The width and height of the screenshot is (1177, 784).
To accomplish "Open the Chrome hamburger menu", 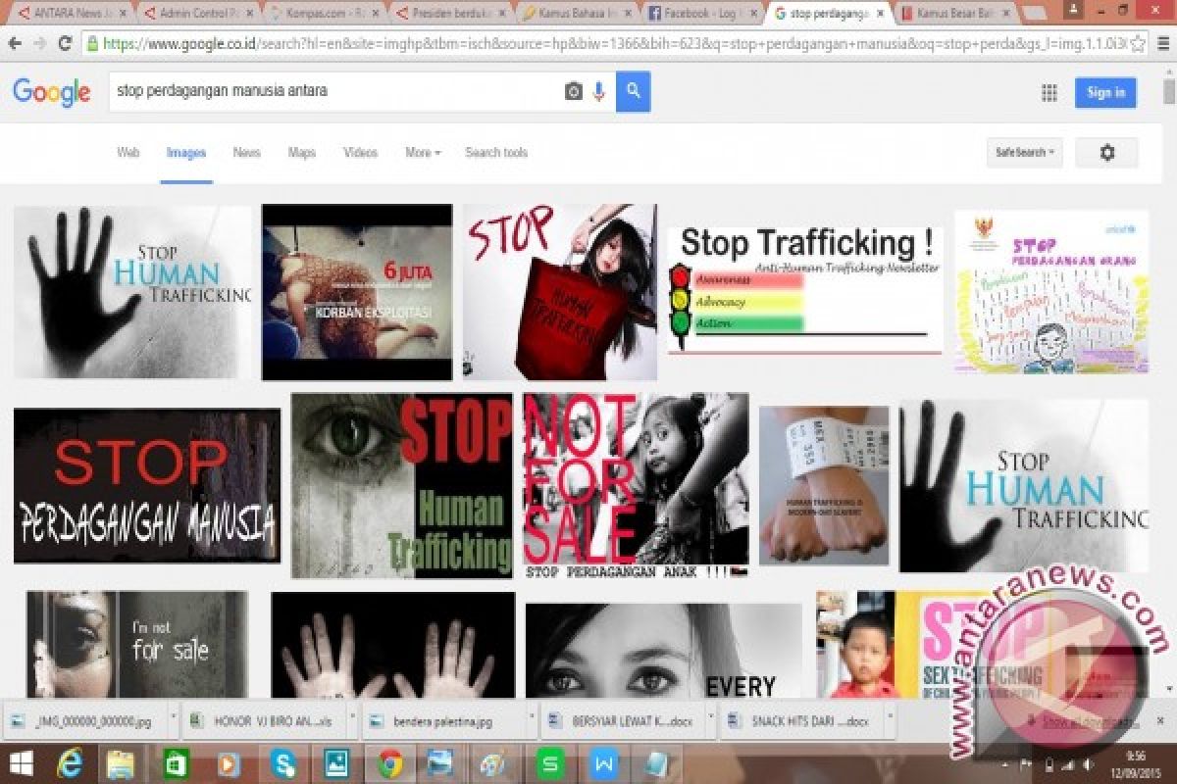I will point(1164,43).
